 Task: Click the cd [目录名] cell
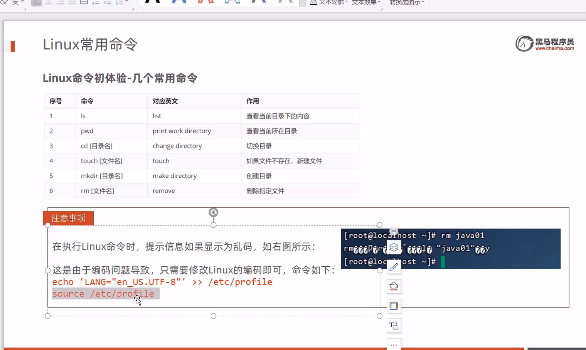click(x=111, y=146)
